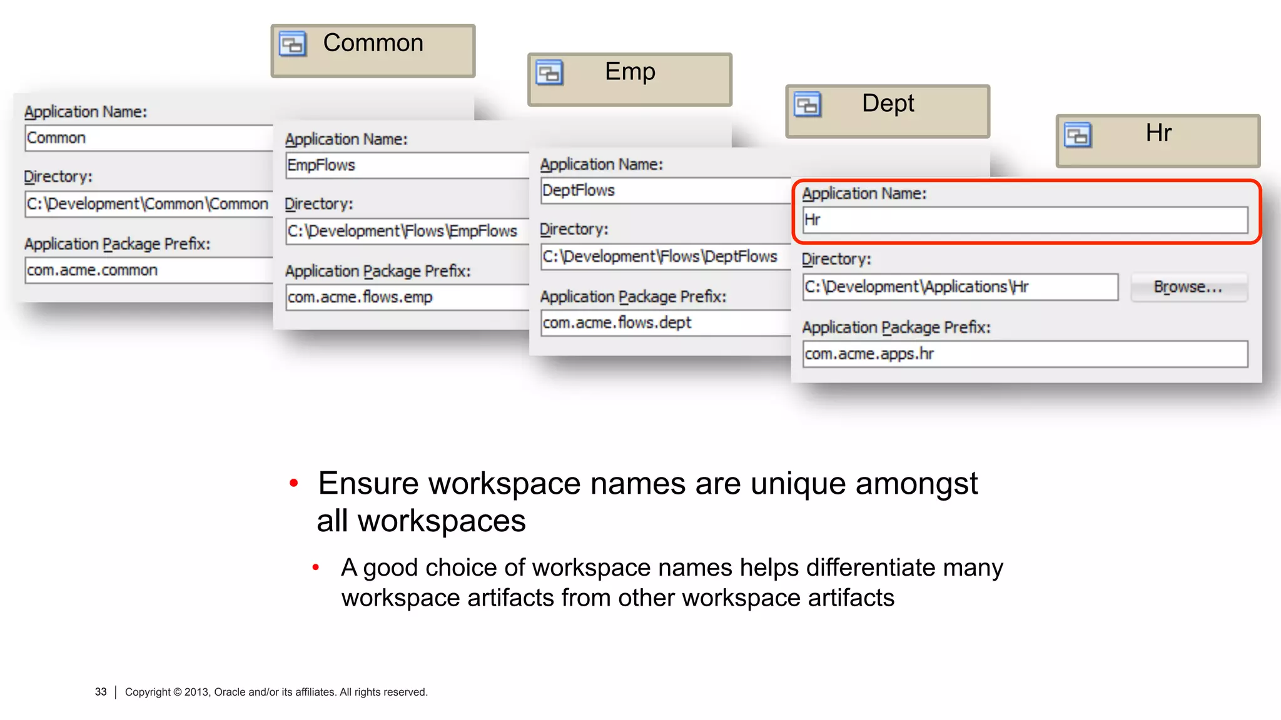Click 'Application Package Prefix:' label in Hr panel
Image resolution: width=1281 pixels, height=720 pixels.
(896, 327)
